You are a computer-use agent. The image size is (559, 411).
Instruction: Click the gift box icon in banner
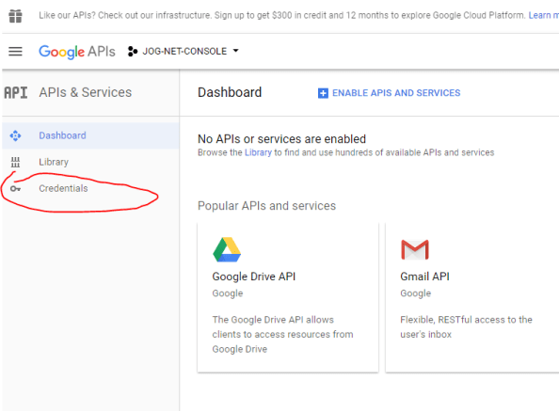pos(15,16)
